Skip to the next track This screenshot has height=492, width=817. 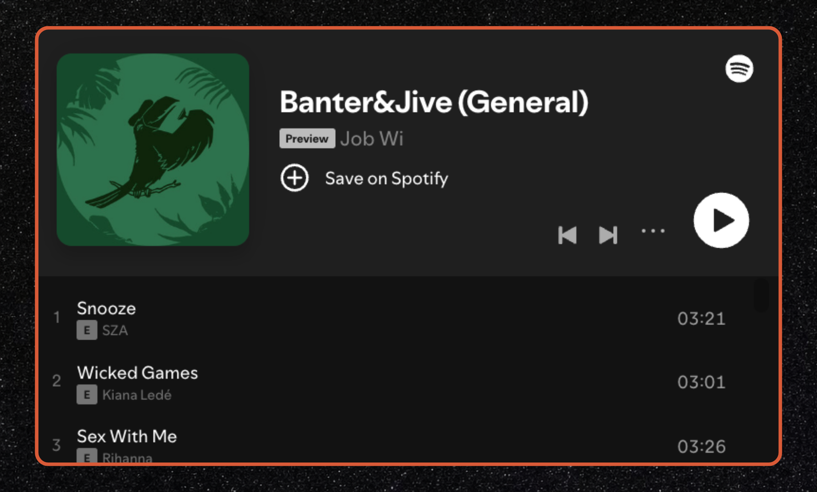point(608,235)
